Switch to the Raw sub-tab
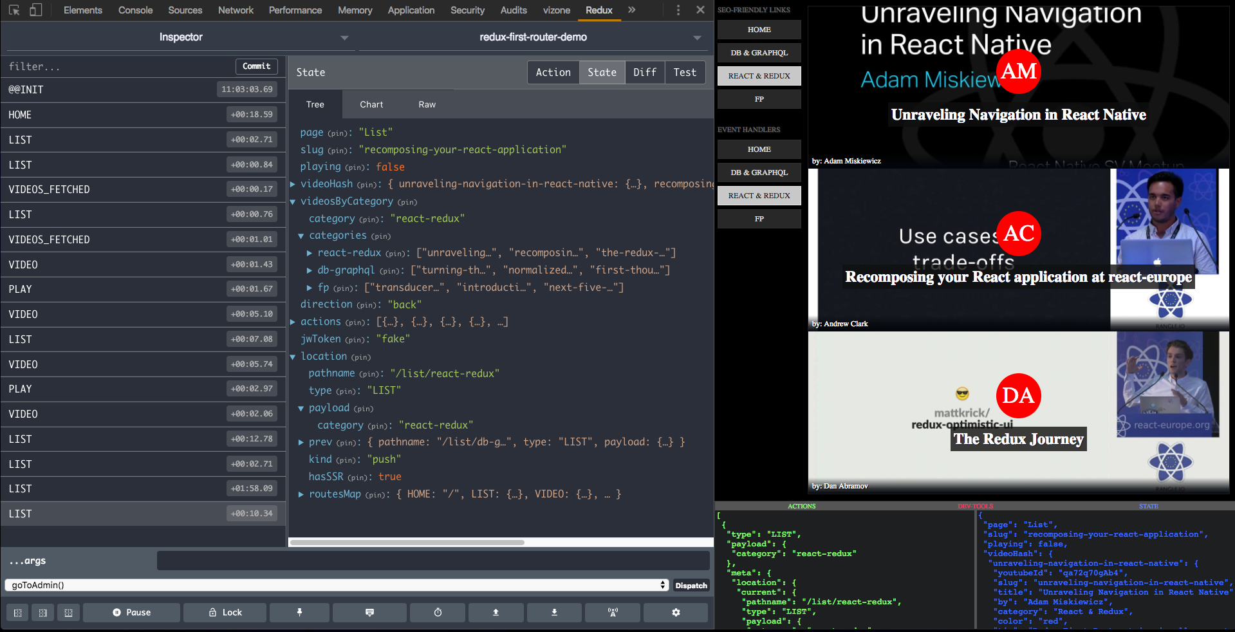This screenshot has height=632, width=1235. click(x=427, y=104)
